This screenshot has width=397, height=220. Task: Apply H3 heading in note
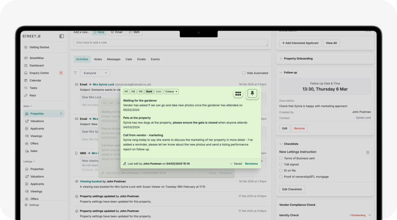pyautogui.click(x=140, y=92)
